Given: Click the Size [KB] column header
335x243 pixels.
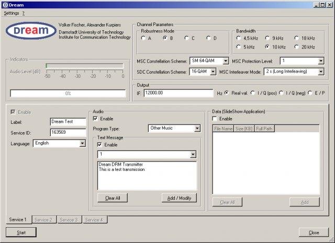Looking at the screenshot, I should pyautogui.click(x=244, y=129).
